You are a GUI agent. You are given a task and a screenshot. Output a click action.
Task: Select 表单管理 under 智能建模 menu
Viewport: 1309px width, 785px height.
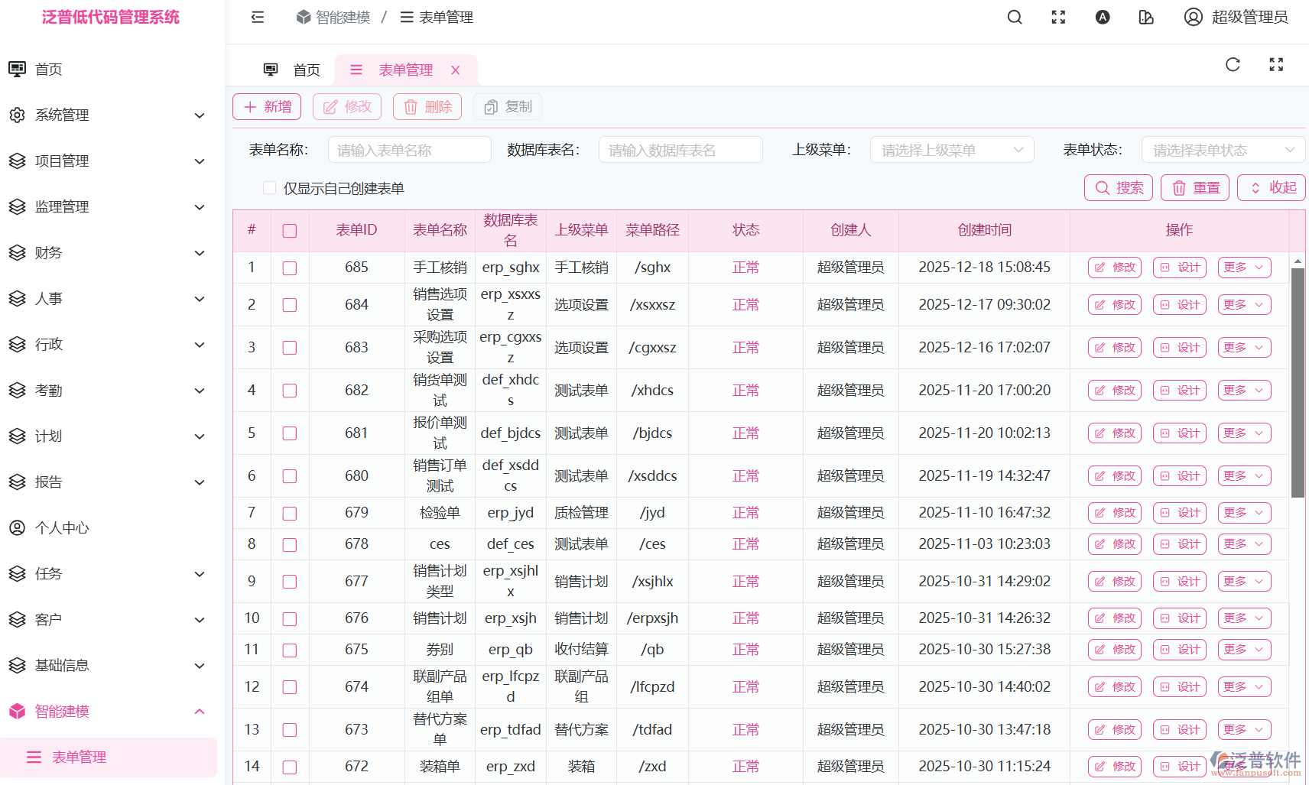click(x=79, y=757)
